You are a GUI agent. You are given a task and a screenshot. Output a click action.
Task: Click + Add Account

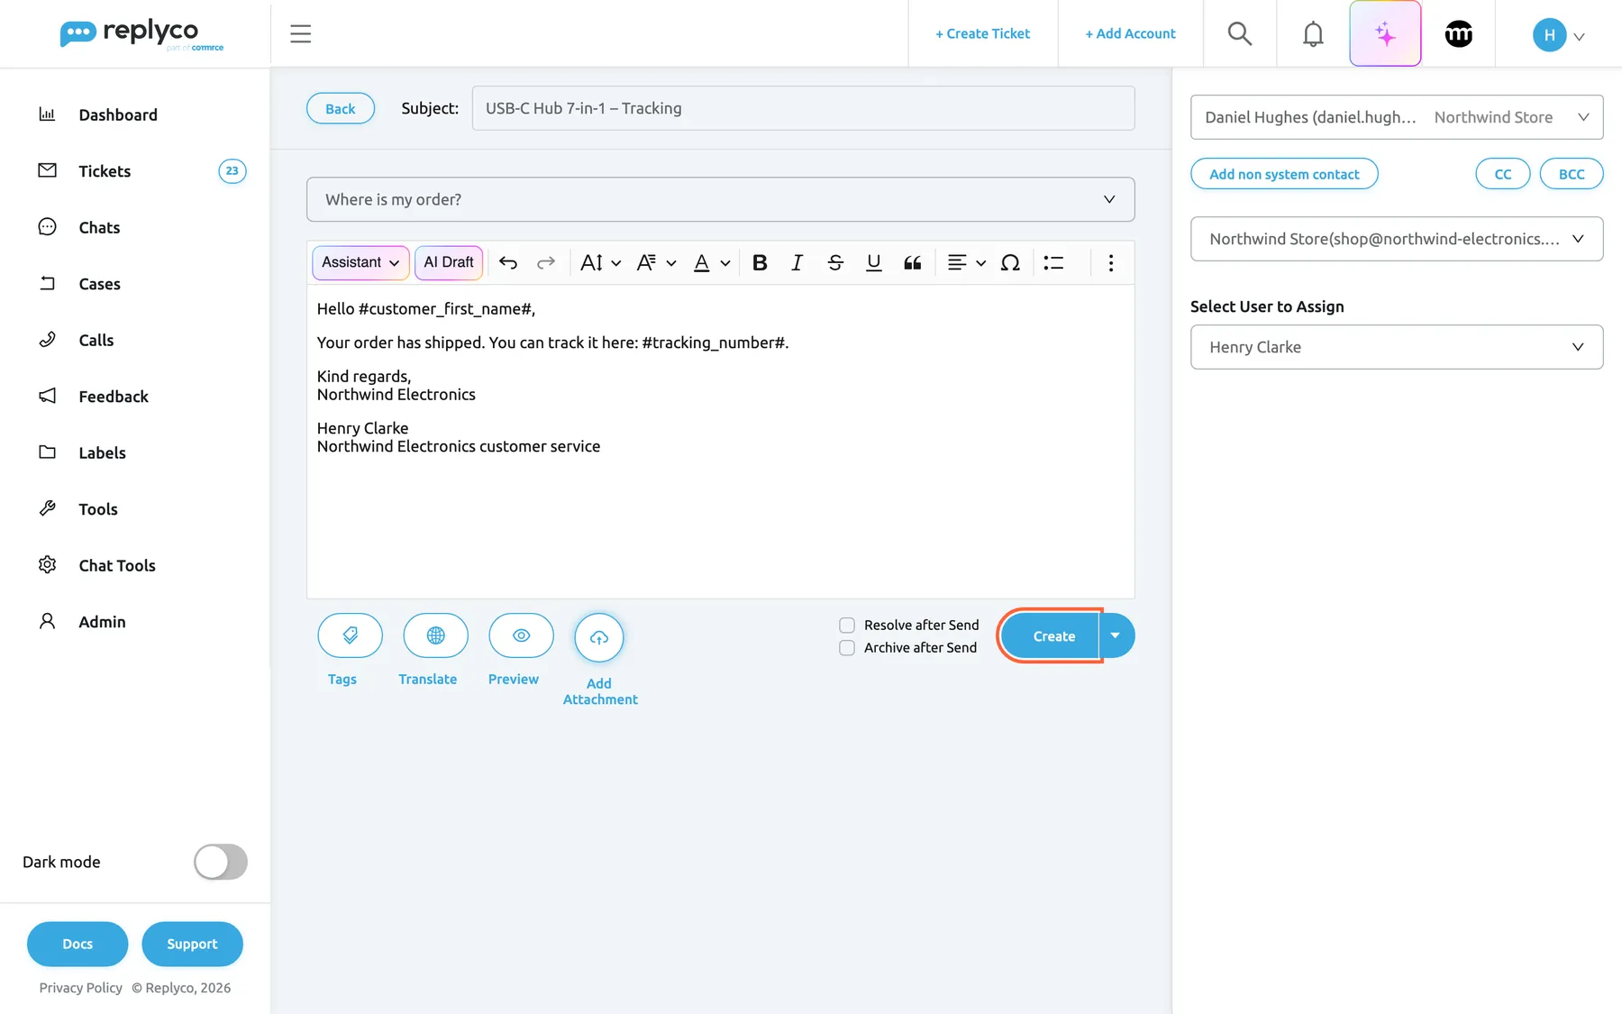tap(1130, 33)
